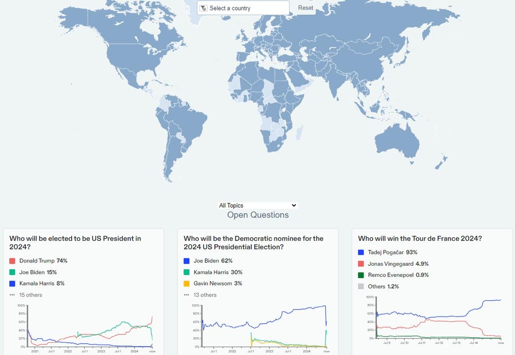Click the ellipsis icon beside 13 others

click(186, 295)
